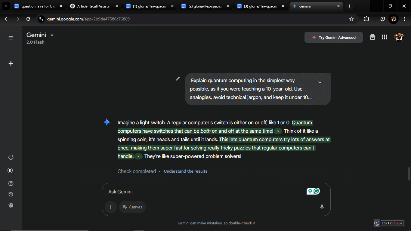Open the 'Understand the results' link
The width and height of the screenshot is (411, 231).
(186, 171)
